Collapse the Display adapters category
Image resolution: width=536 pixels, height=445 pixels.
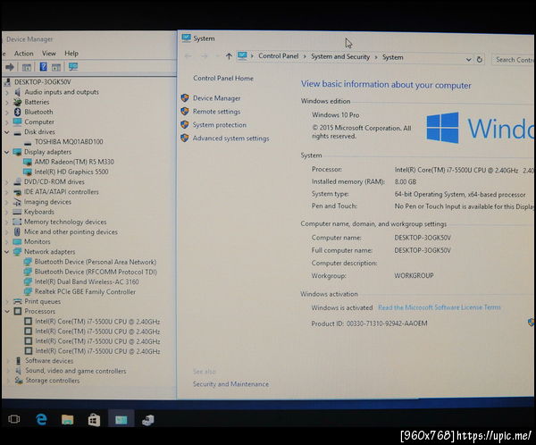pyautogui.click(x=7, y=152)
